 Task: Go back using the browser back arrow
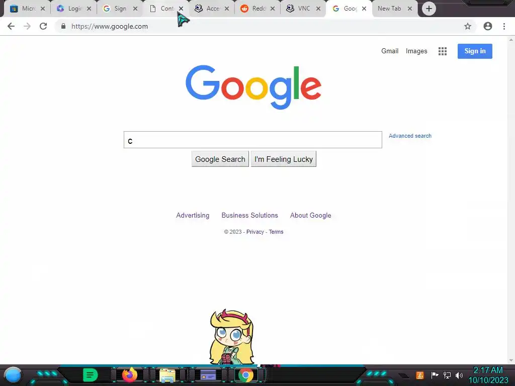[11, 26]
